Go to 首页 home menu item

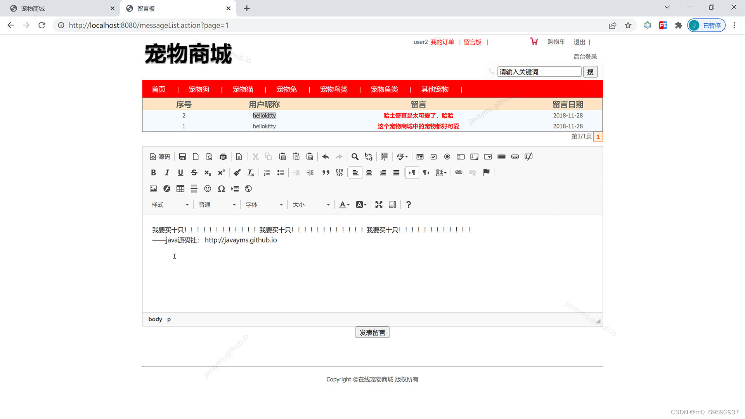(158, 89)
